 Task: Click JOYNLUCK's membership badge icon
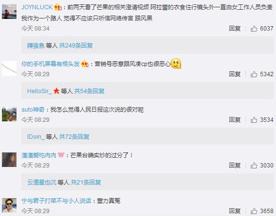58,7
